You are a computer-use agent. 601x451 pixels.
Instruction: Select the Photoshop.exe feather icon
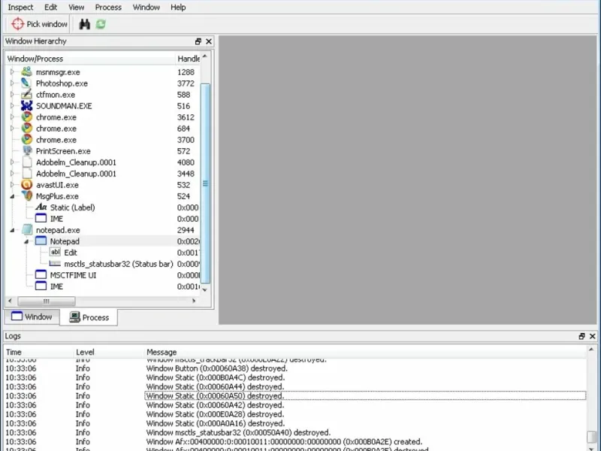click(x=26, y=83)
